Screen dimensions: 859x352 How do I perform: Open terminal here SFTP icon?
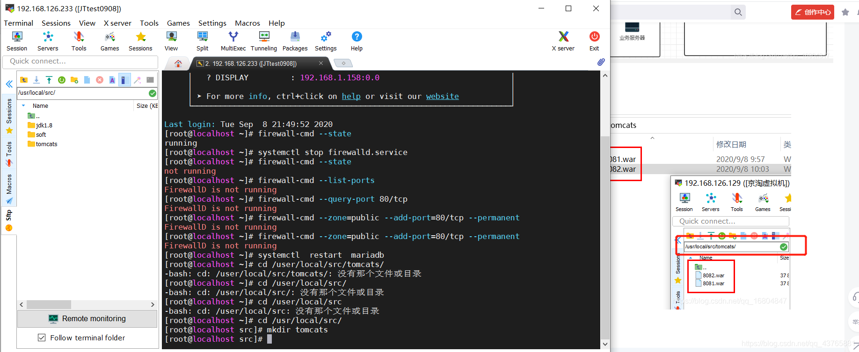(x=150, y=80)
